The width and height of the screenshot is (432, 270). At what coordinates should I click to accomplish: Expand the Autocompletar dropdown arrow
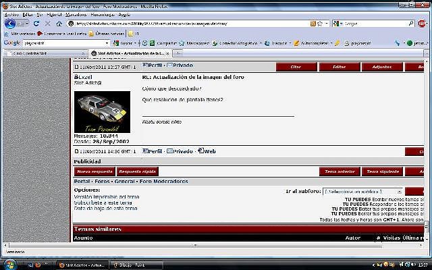(x=331, y=43)
